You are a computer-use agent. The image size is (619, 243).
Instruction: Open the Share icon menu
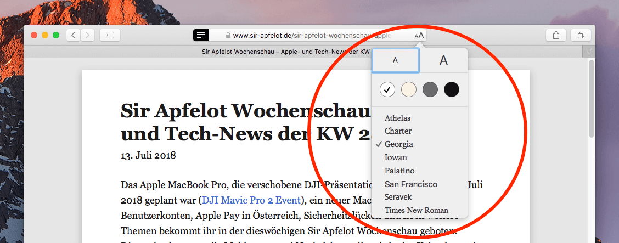[556, 35]
